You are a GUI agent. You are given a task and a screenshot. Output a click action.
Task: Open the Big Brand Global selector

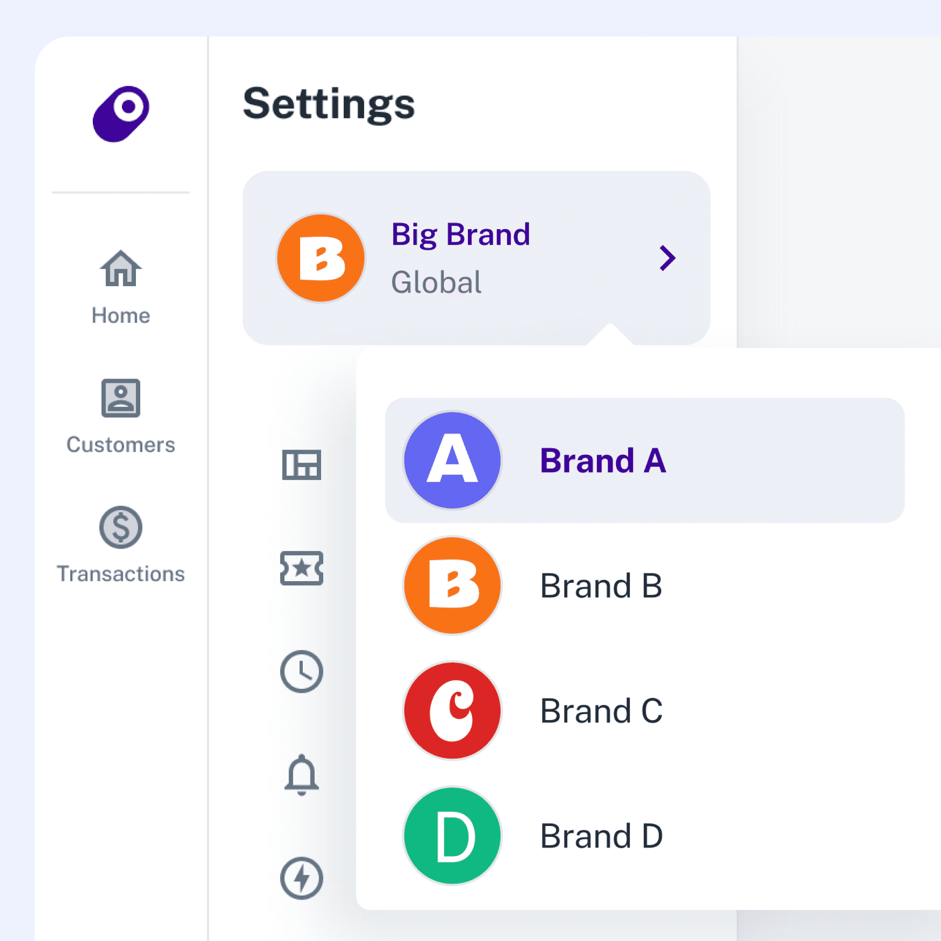460,258
